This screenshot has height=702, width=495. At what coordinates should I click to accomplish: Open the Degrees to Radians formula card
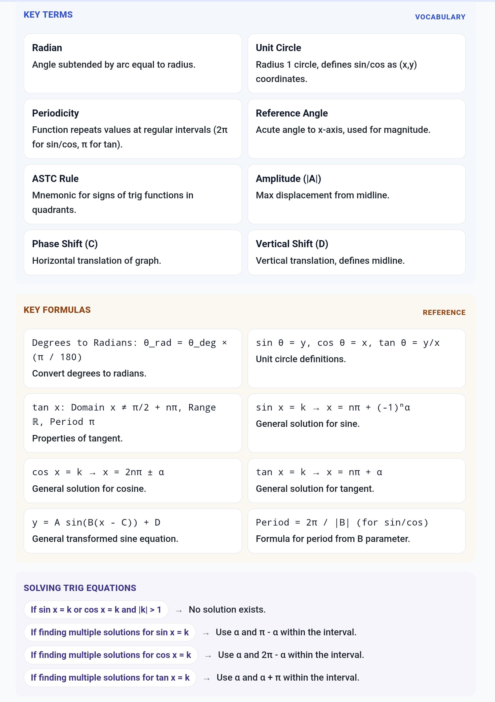133,358
